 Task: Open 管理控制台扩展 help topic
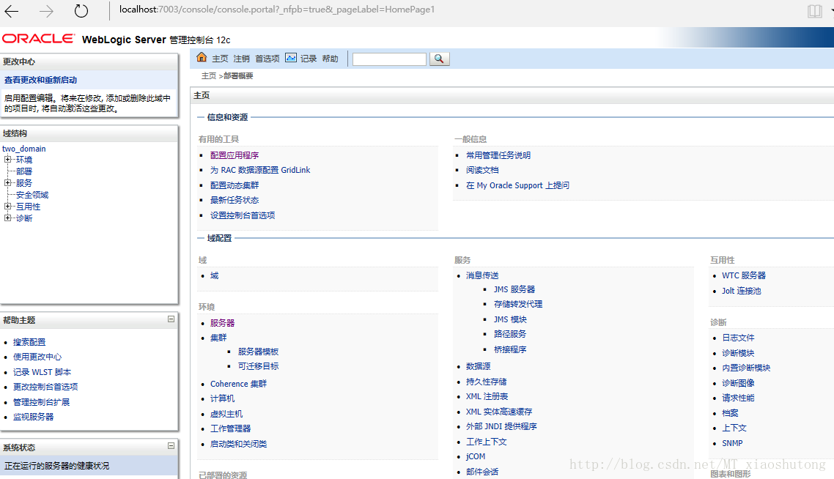coord(42,402)
